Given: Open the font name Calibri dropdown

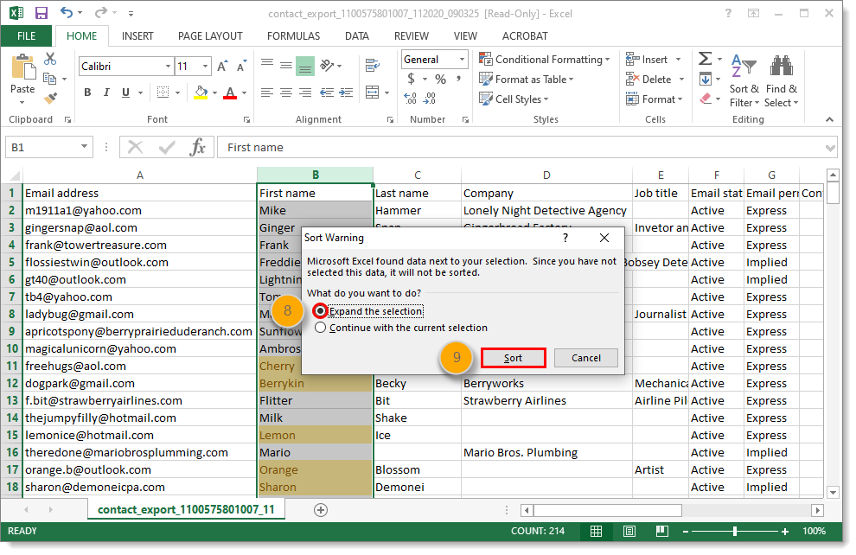Looking at the screenshot, I should click(168, 67).
